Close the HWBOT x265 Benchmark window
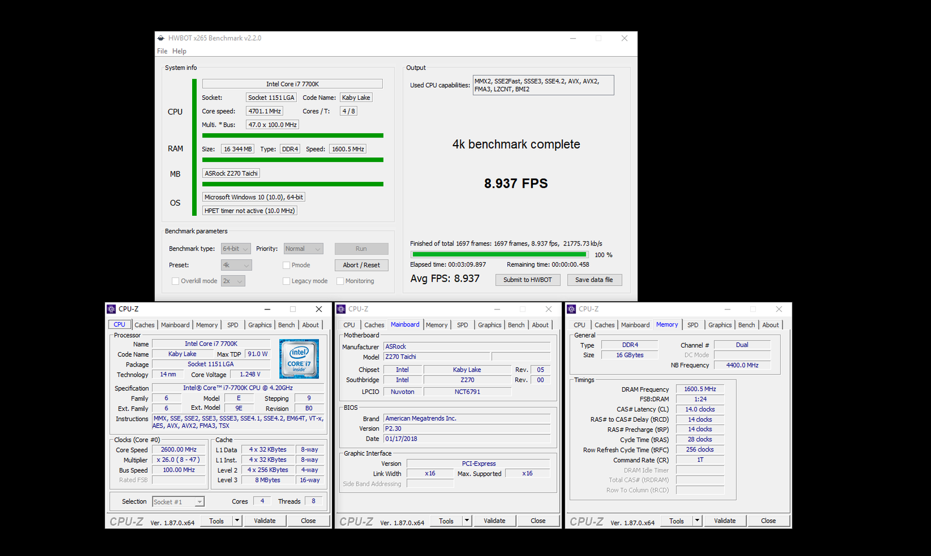 (624, 38)
